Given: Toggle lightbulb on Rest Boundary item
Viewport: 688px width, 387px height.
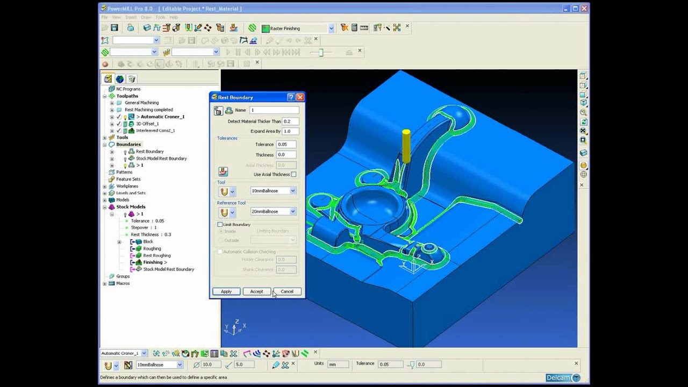Looking at the screenshot, I should 125,152.
